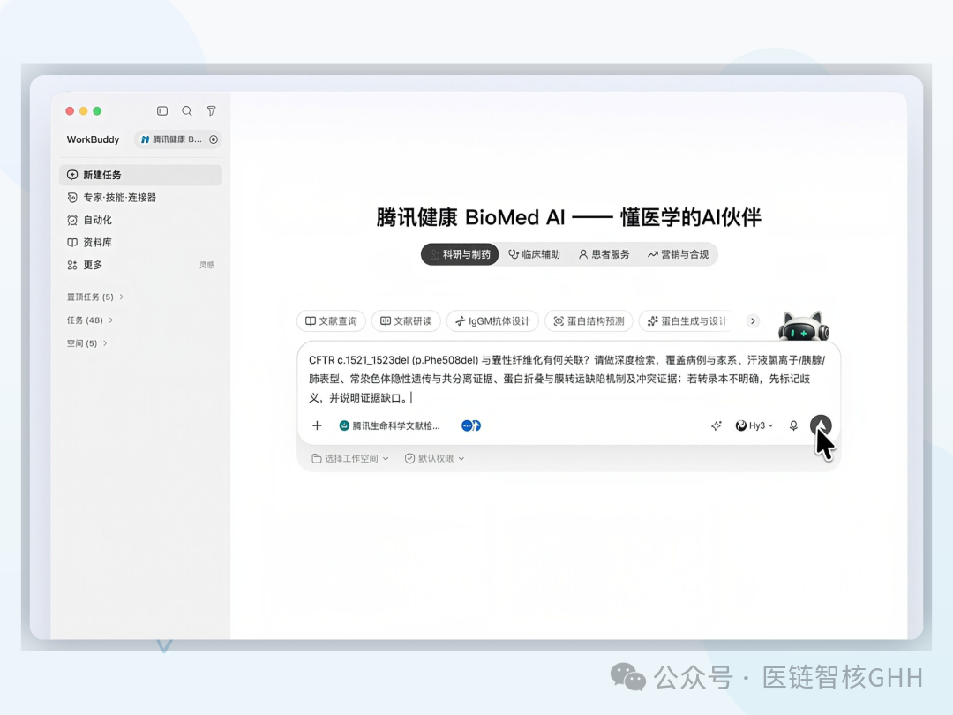The height and width of the screenshot is (715, 953).
Task: Open the Hy3 model dropdown
Action: tap(754, 425)
